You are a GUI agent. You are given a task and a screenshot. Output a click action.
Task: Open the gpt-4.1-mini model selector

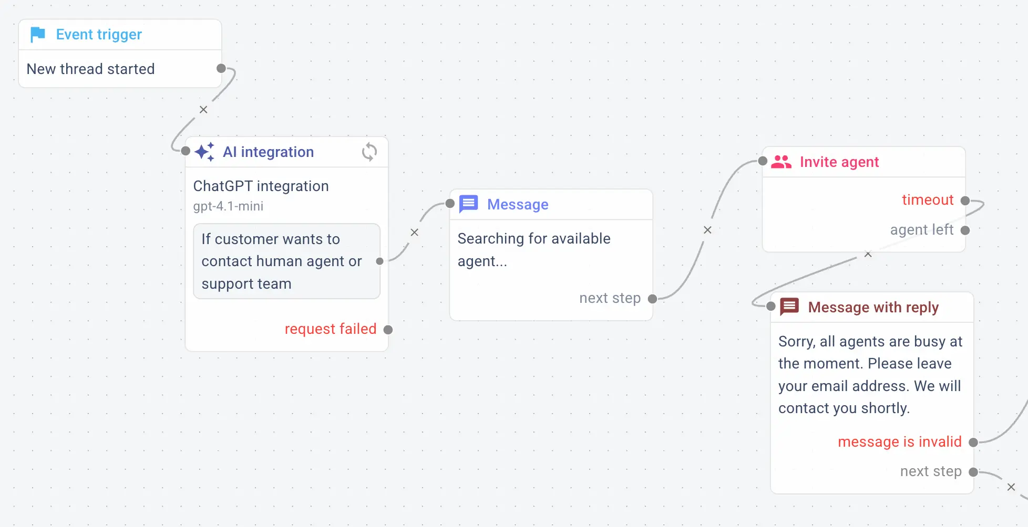pos(228,206)
